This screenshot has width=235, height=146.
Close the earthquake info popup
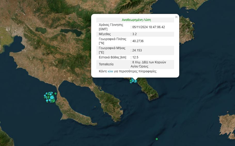coord(176,17)
